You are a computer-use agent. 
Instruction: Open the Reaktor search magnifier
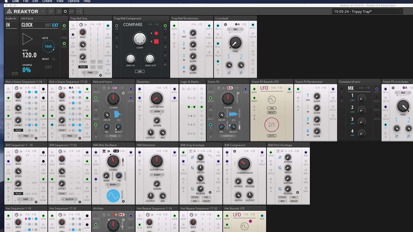51,11
